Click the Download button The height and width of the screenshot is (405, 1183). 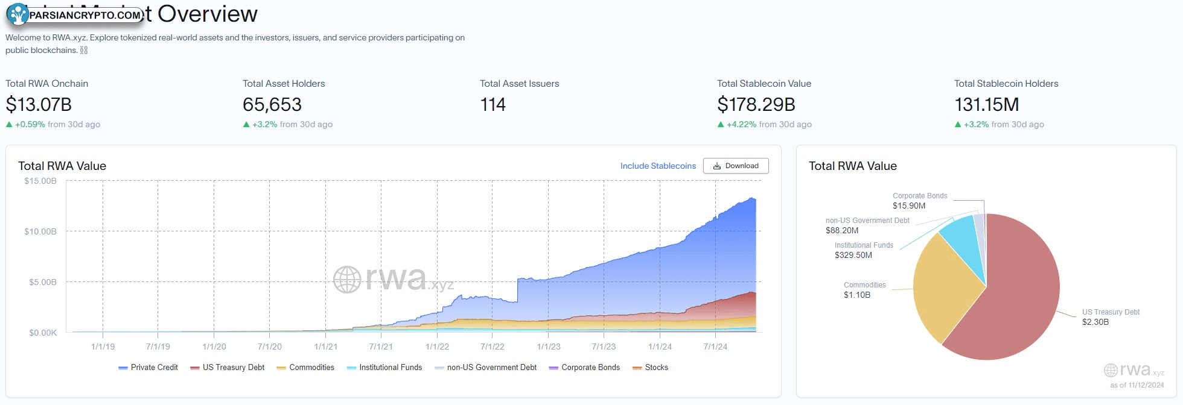point(736,166)
